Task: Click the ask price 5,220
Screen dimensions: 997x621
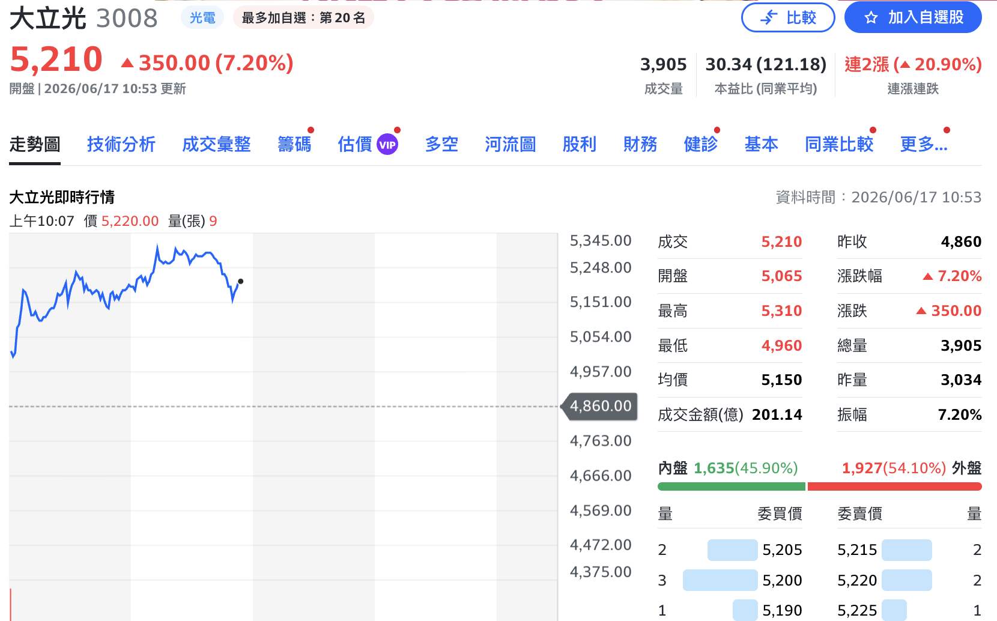Action: (857, 581)
